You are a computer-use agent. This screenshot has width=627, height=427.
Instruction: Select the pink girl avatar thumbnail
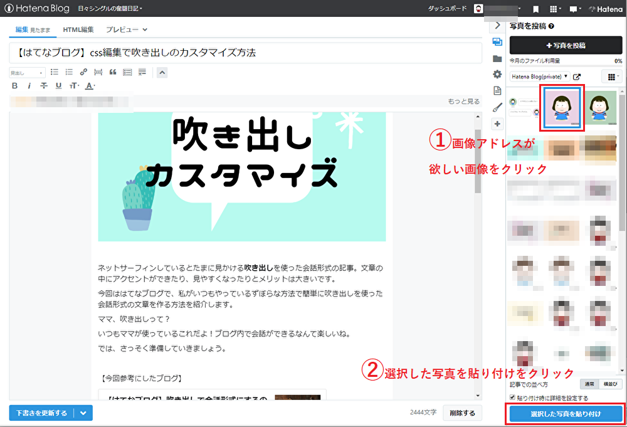[x=562, y=108]
